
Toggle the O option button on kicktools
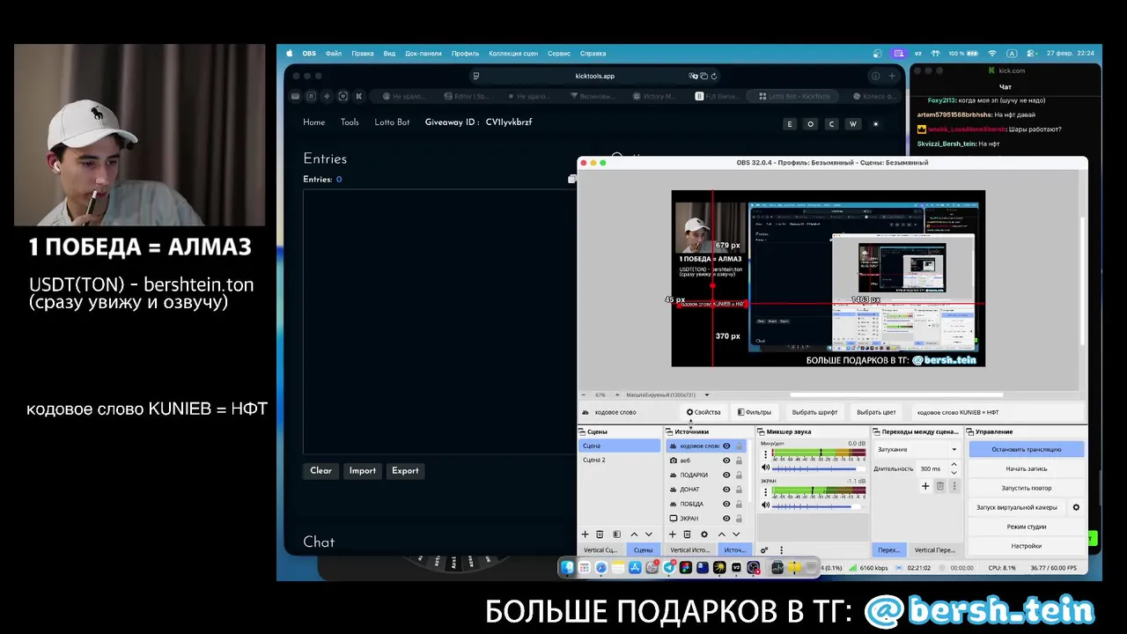click(811, 124)
